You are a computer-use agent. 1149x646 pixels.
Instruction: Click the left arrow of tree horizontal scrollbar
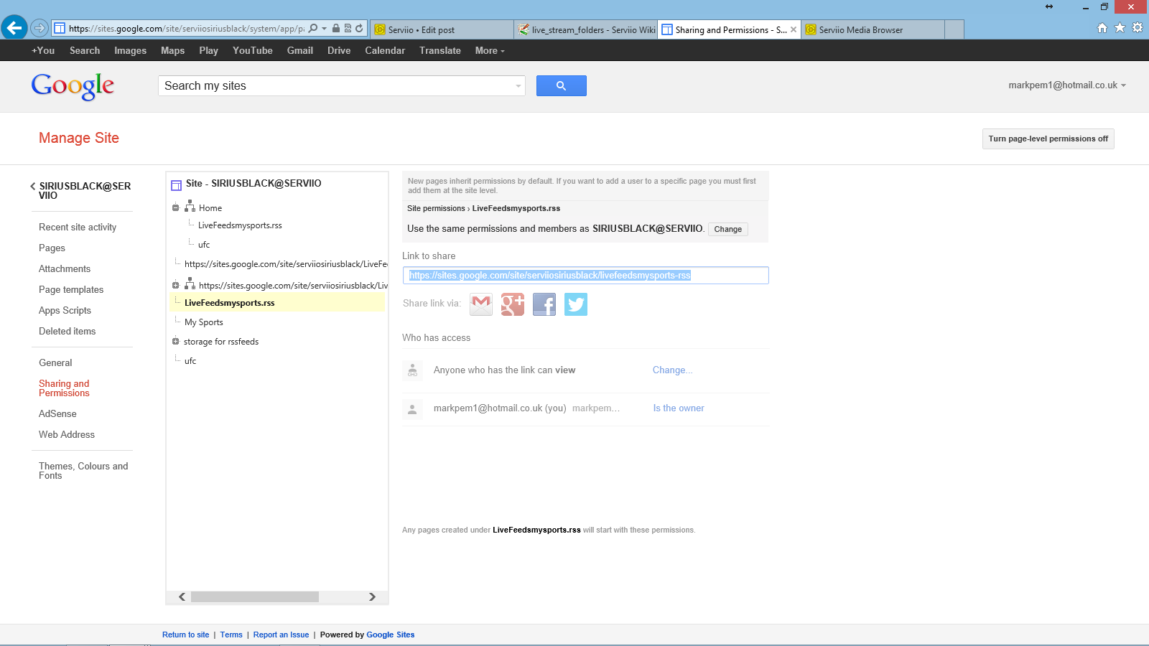pyautogui.click(x=182, y=597)
